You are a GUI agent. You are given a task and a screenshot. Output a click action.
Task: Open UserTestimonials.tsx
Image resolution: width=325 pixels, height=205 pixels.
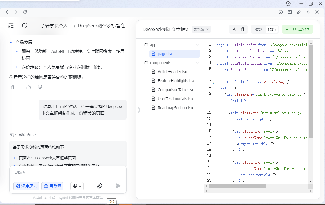[x=175, y=99]
